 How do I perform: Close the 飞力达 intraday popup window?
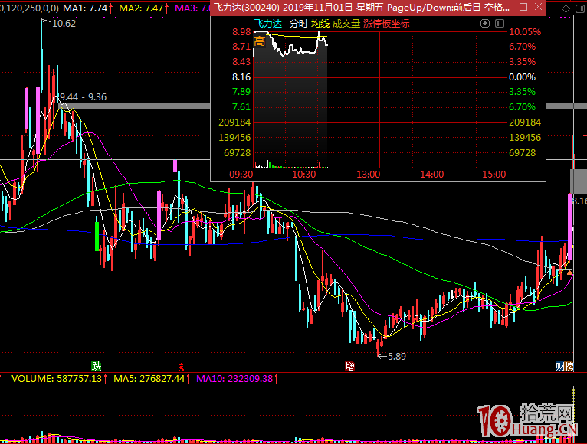coord(538,7)
